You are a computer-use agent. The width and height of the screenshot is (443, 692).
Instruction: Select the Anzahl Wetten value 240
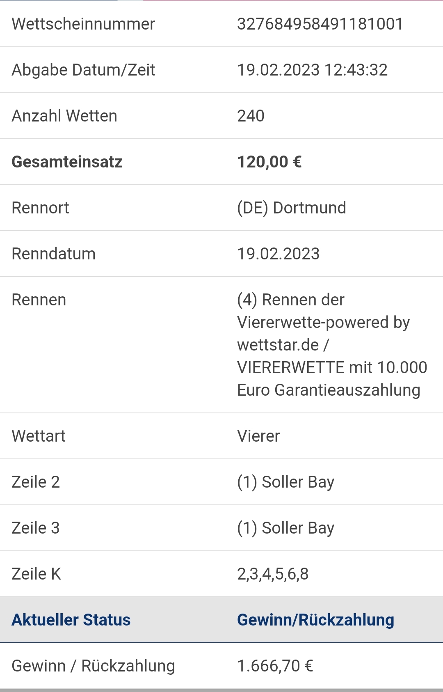[251, 116]
